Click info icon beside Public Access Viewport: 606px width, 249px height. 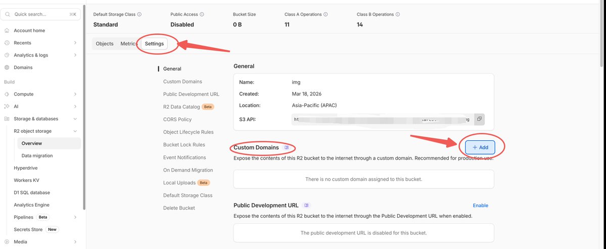pos(202,15)
